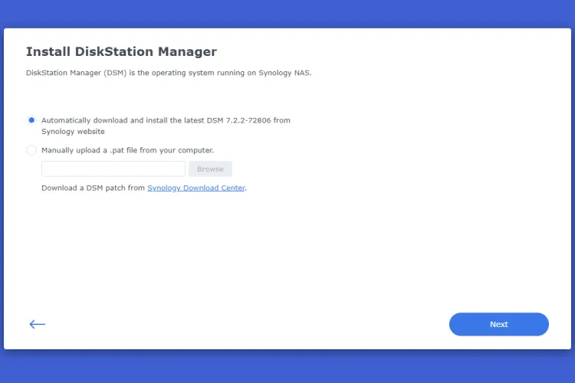Click the word 'Browse' on the upload button
The width and height of the screenshot is (575, 383).
tap(210, 169)
